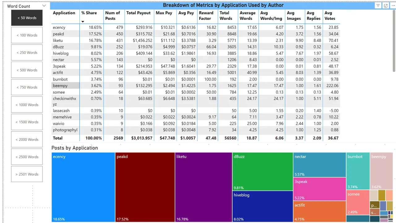Click the navy hiveblog treemap tile
The width and height of the screenshot is (396, 223).
pos(262,206)
